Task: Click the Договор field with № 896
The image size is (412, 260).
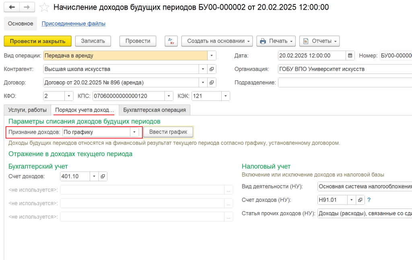Action: (x=121, y=82)
